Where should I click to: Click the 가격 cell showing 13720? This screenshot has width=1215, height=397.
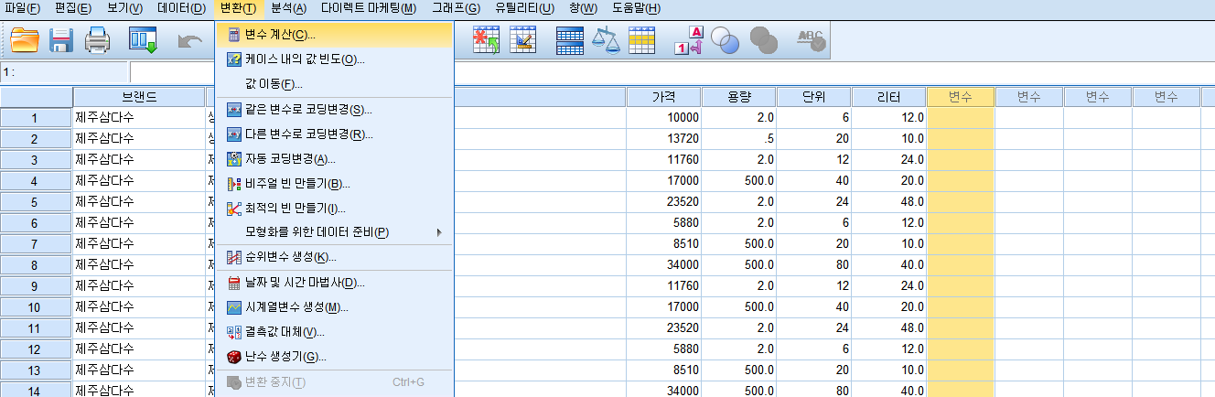click(664, 139)
